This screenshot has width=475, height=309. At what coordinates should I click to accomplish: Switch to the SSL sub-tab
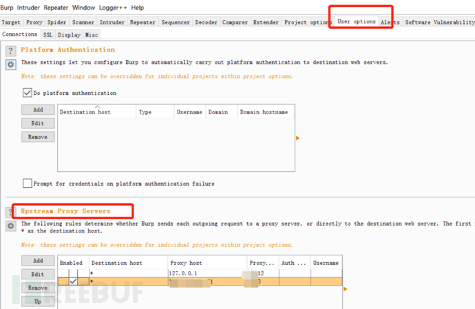pyautogui.click(x=47, y=34)
